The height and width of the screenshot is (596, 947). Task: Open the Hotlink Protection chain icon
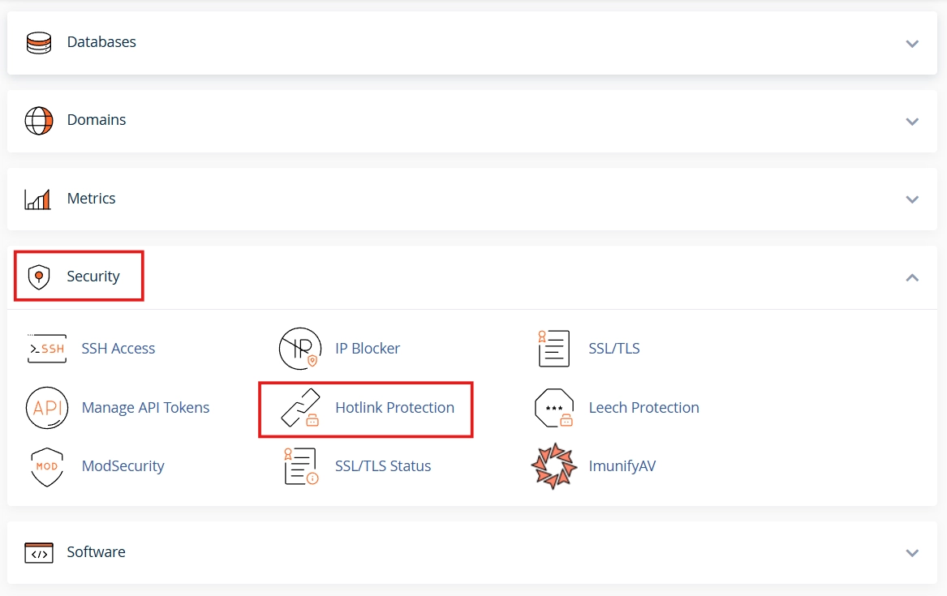tap(300, 408)
